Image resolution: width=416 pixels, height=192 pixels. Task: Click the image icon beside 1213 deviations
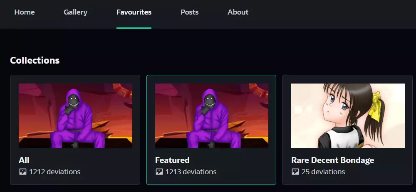tap(159, 172)
